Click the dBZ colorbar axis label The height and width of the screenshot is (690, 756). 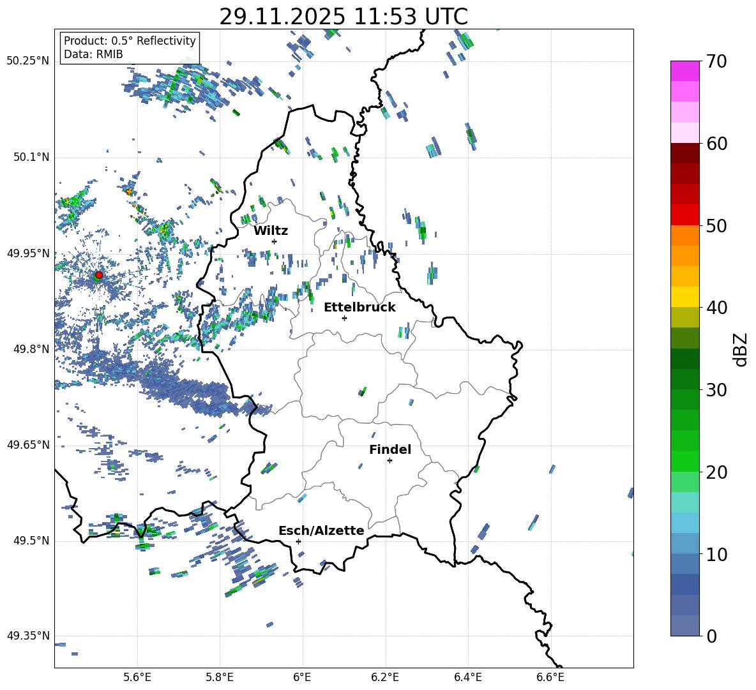(740, 349)
